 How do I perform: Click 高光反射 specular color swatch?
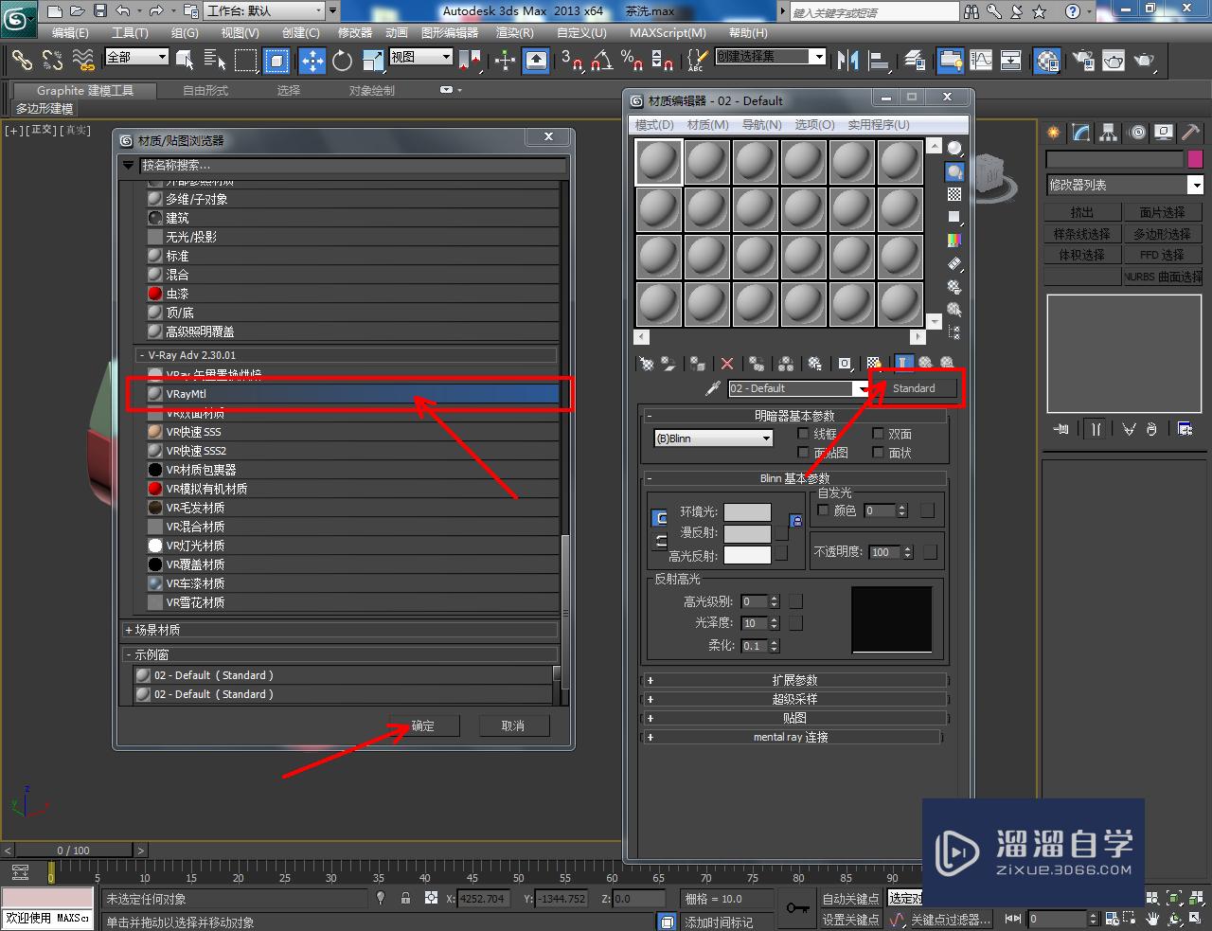pyautogui.click(x=748, y=555)
